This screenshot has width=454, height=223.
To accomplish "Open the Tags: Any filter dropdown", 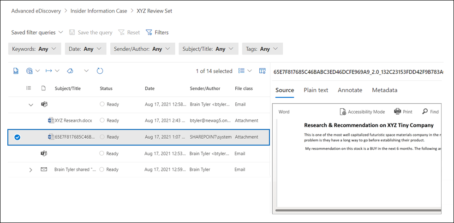I will click(x=263, y=49).
